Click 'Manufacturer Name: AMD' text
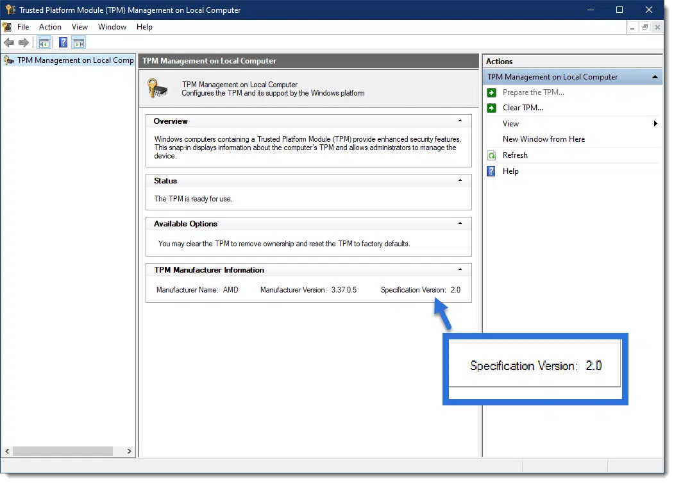 pos(198,290)
